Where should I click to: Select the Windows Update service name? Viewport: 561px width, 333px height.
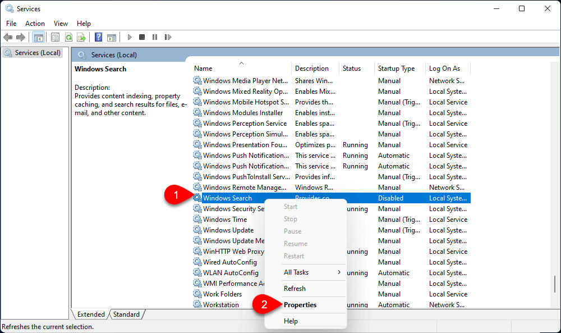tap(228, 230)
